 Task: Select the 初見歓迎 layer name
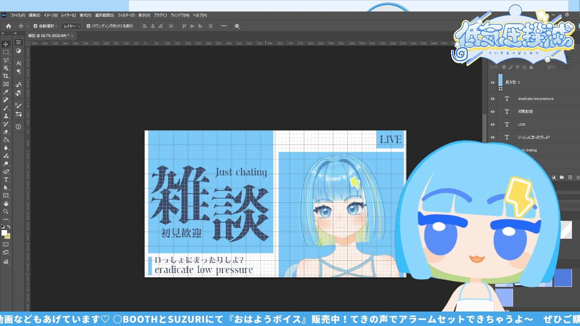coord(526,111)
